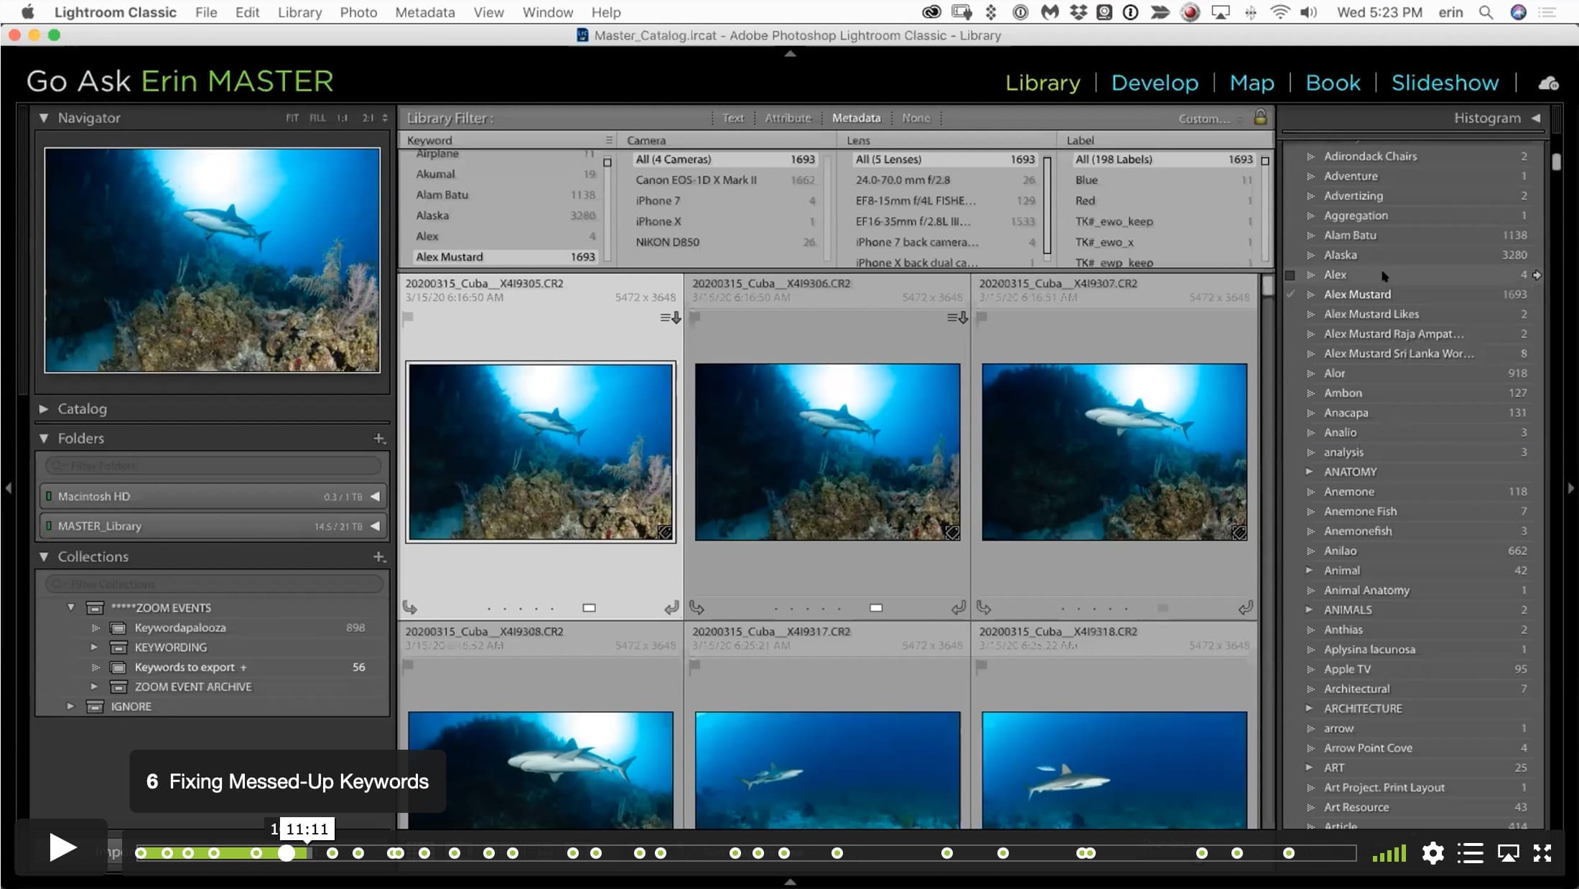Uncheck the Alex Mustard keyword checkmark
The width and height of the screenshot is (1579, 889).
coord(1290,294)
